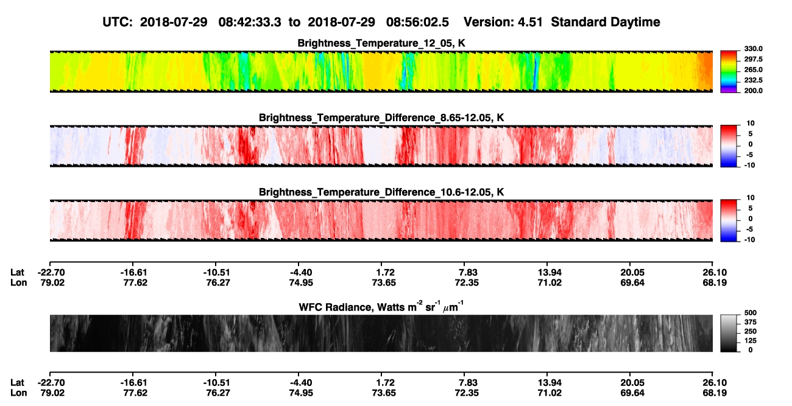Click the 'UTC:' label in the header
This screenshot has width=792, height=406.
(x=116, y=22)
